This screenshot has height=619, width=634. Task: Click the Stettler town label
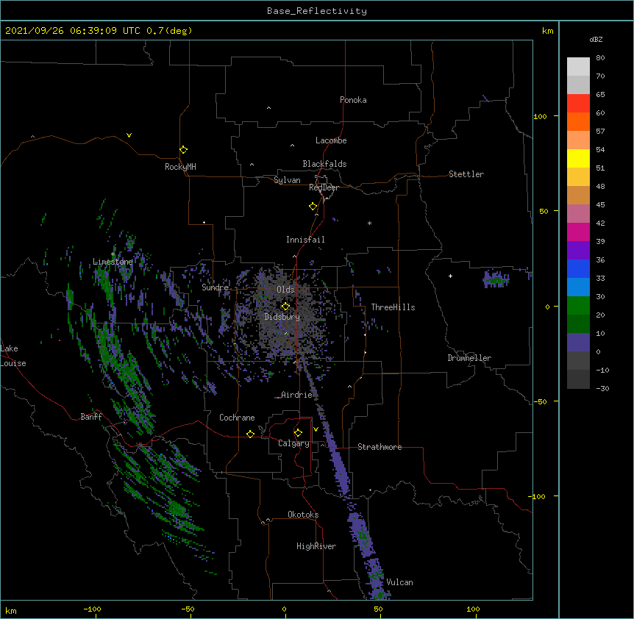pyautogui.click(x=466, y=174)
